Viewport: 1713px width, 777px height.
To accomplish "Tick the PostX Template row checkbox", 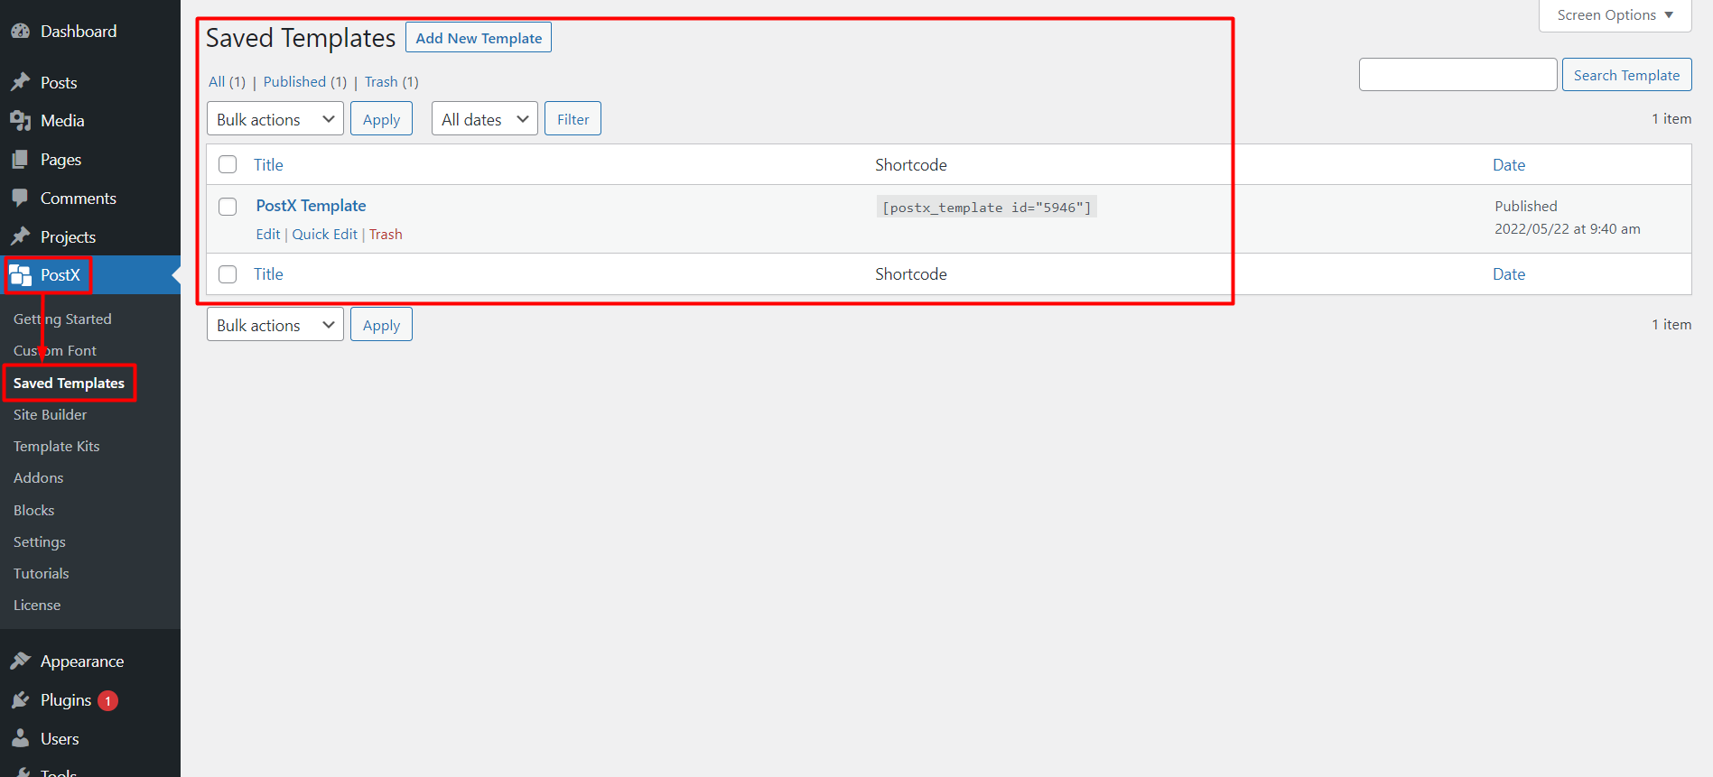I will coord(228,207).
